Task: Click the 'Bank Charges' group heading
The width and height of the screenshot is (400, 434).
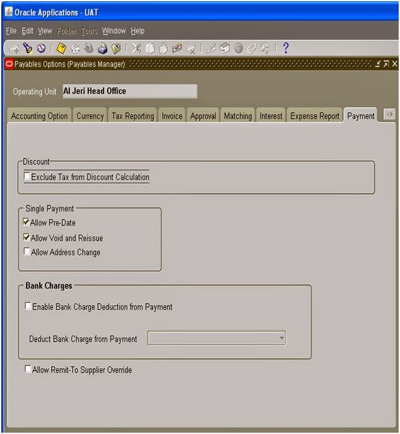Action: point(49,286)
